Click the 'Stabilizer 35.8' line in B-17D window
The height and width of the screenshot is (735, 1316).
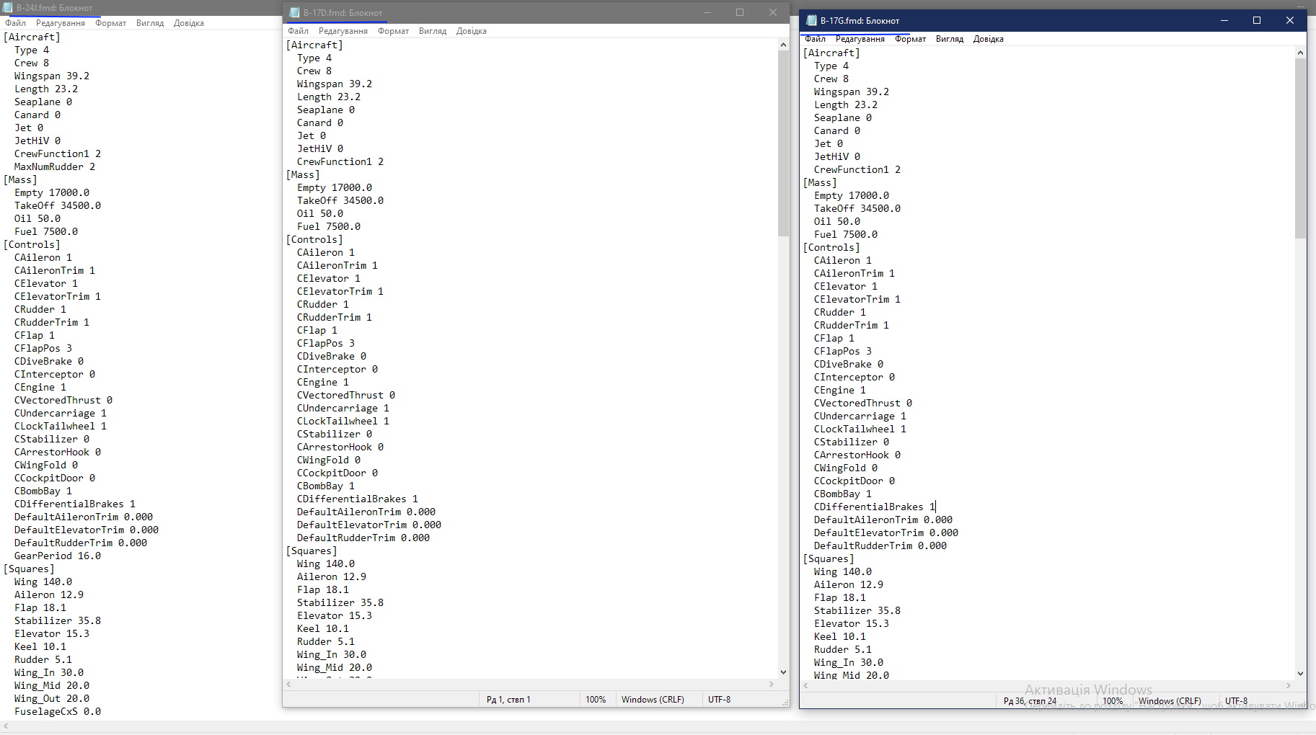pyautogui.click(x=340, y=602)
